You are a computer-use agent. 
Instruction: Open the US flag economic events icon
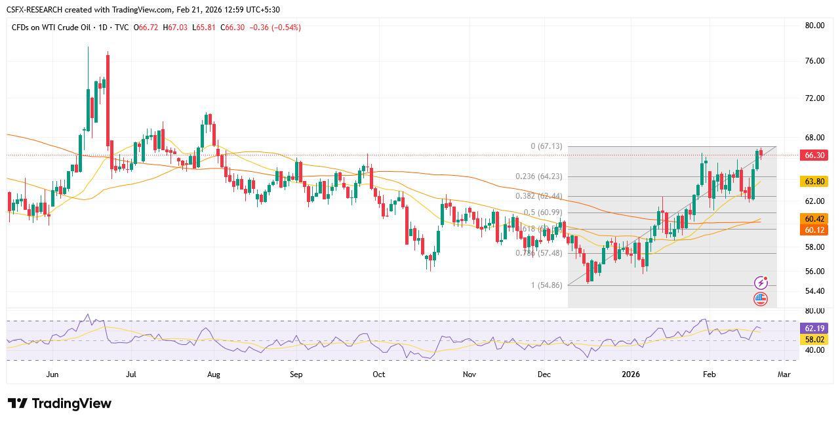761,299
